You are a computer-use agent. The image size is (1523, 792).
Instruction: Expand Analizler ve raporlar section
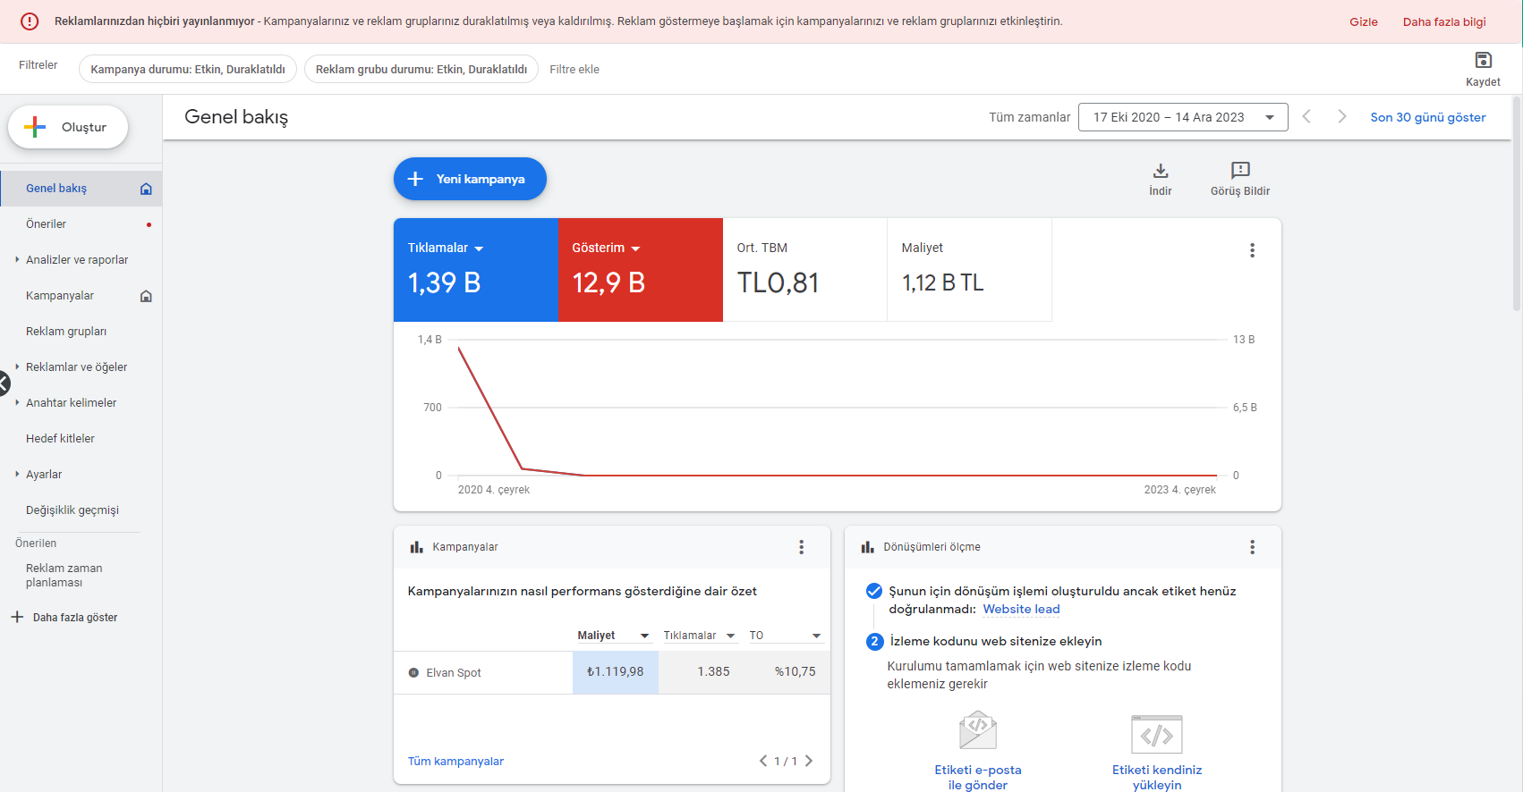point(17,260)
